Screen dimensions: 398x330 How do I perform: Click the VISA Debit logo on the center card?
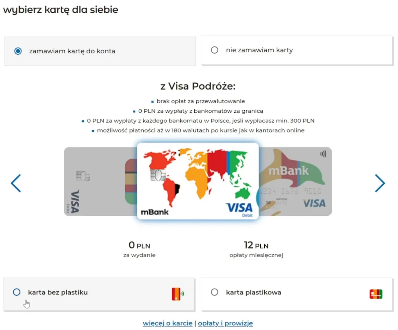coord(239,209)
